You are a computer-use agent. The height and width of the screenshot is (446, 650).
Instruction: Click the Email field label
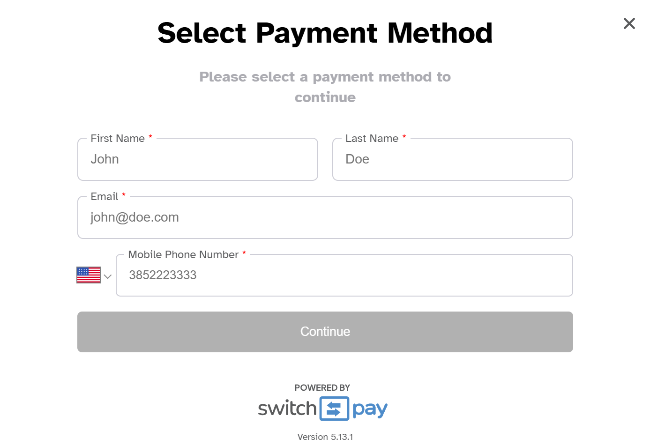coord(105,196)
